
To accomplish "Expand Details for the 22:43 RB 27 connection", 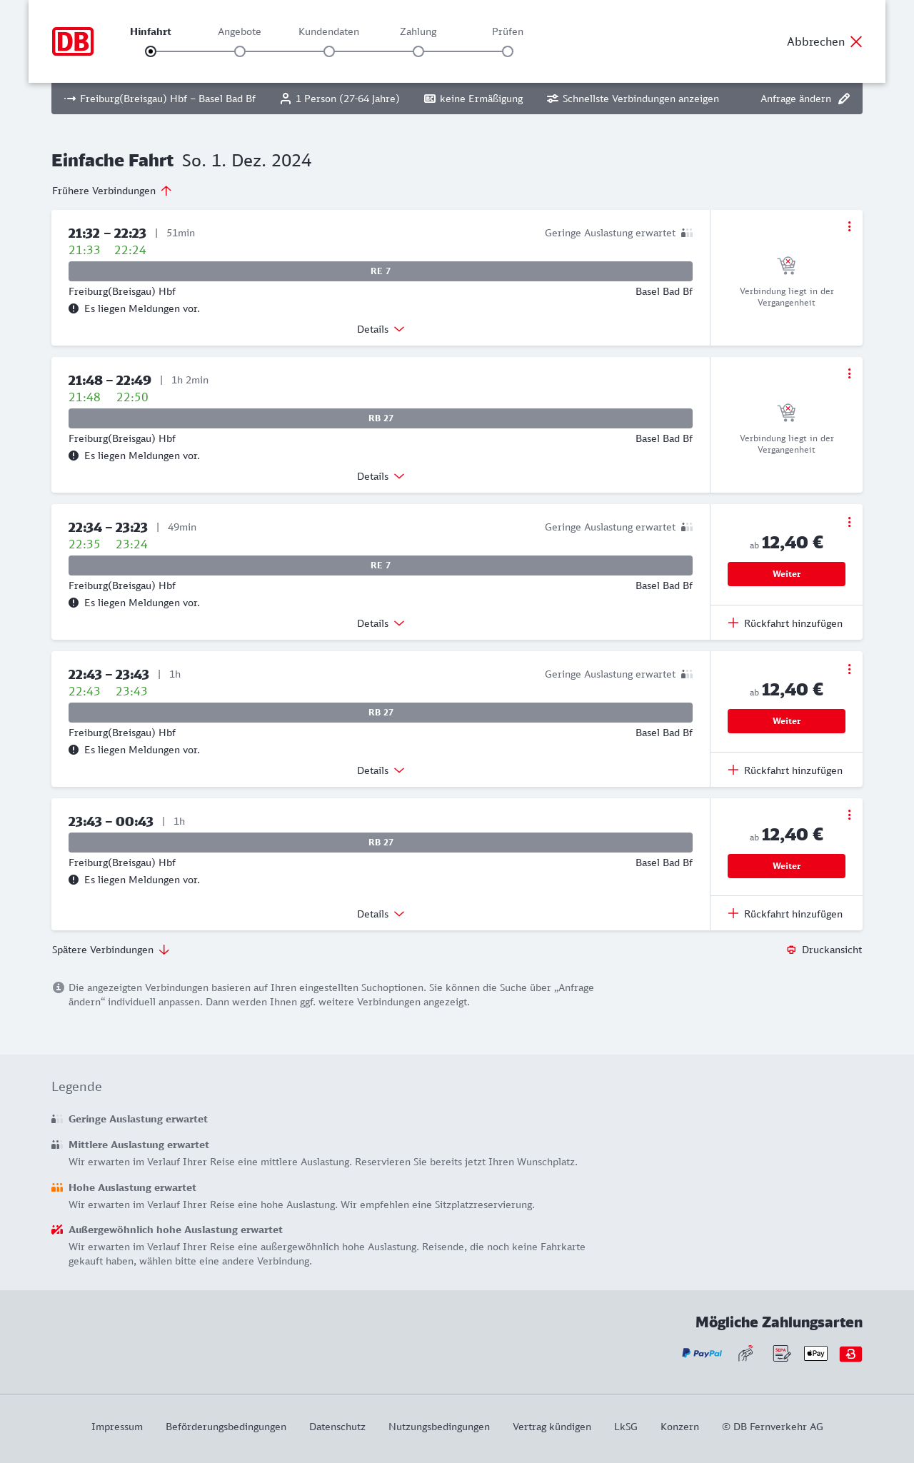I will pos(381,770).
